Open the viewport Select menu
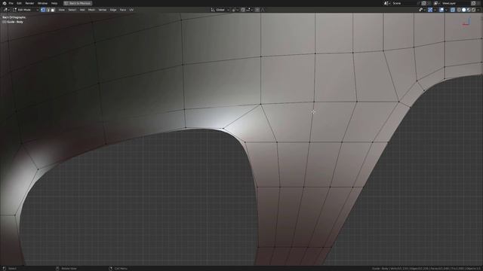The image size is (483, 271). tap(72, 10)
